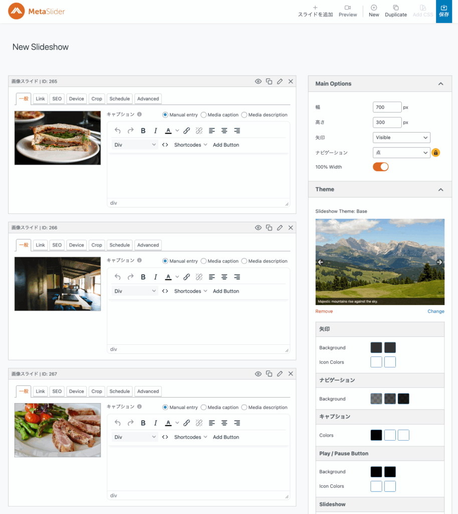Open the Shortcodes dropdown in slide 266
The width and height of the screenshot is (458, 514).
click(190, 291)
